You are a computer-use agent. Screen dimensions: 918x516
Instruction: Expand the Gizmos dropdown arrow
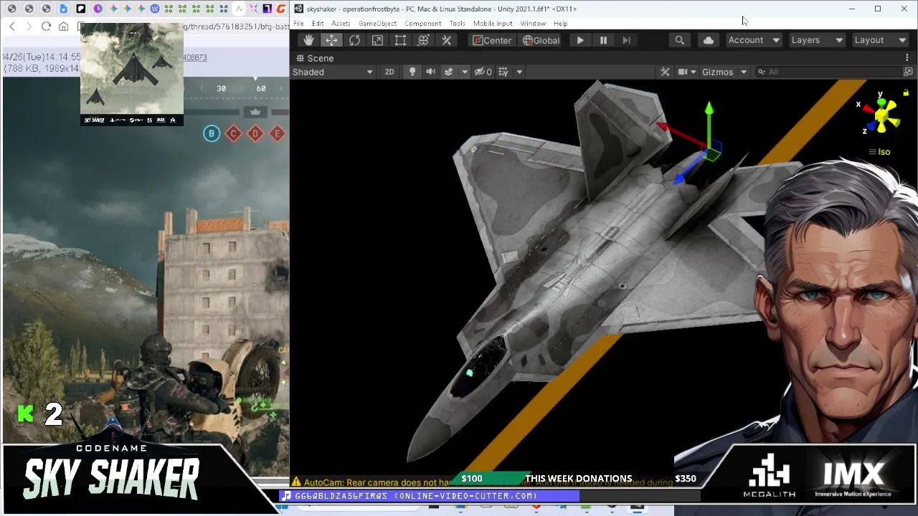[x=744, y=72]
